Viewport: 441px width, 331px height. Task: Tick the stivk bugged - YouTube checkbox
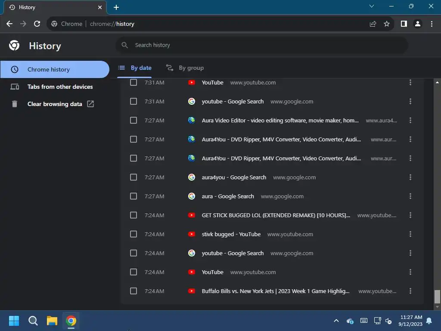pos(134,234)
